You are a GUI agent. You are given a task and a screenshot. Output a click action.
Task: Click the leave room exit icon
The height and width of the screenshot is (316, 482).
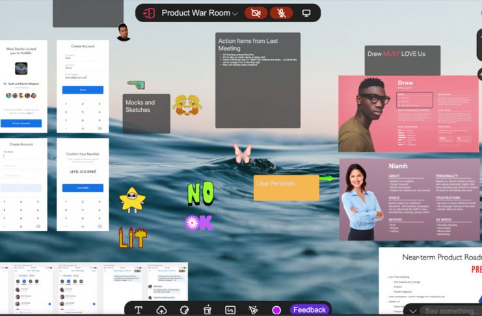click(x=149, y=13)
